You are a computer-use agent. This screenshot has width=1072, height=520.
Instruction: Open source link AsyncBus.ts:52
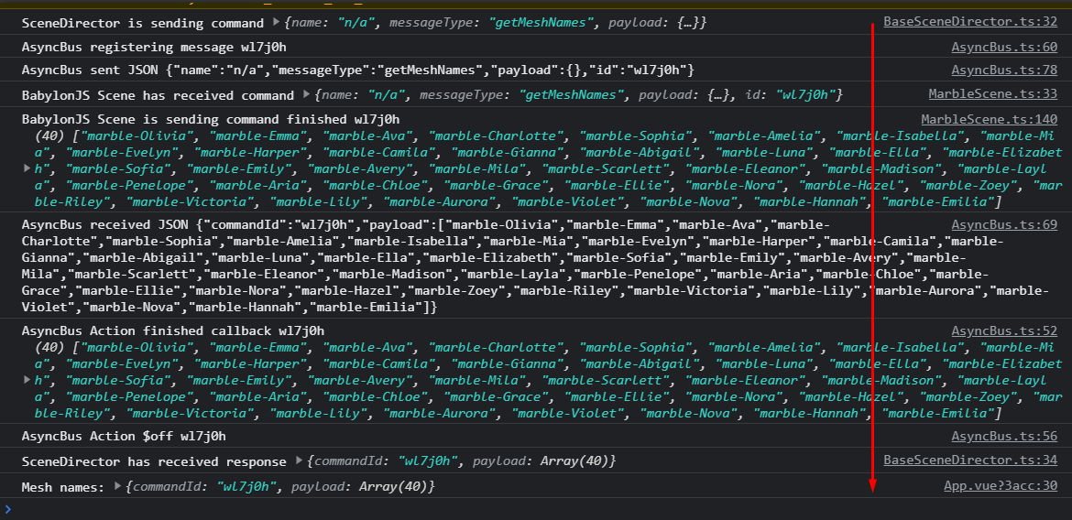point(1004,331)
